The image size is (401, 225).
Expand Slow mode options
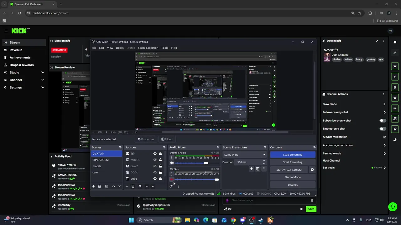point(384,104)
